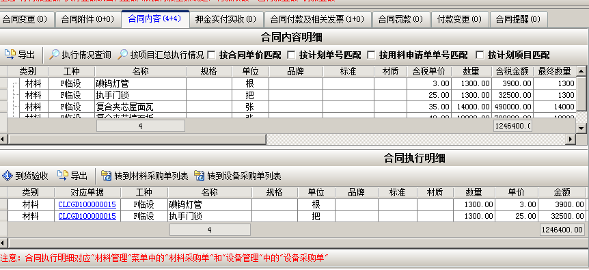This screenshot has width=589, height=270.
Task: Click 到货验收 button label
Action: click(31, 176)
